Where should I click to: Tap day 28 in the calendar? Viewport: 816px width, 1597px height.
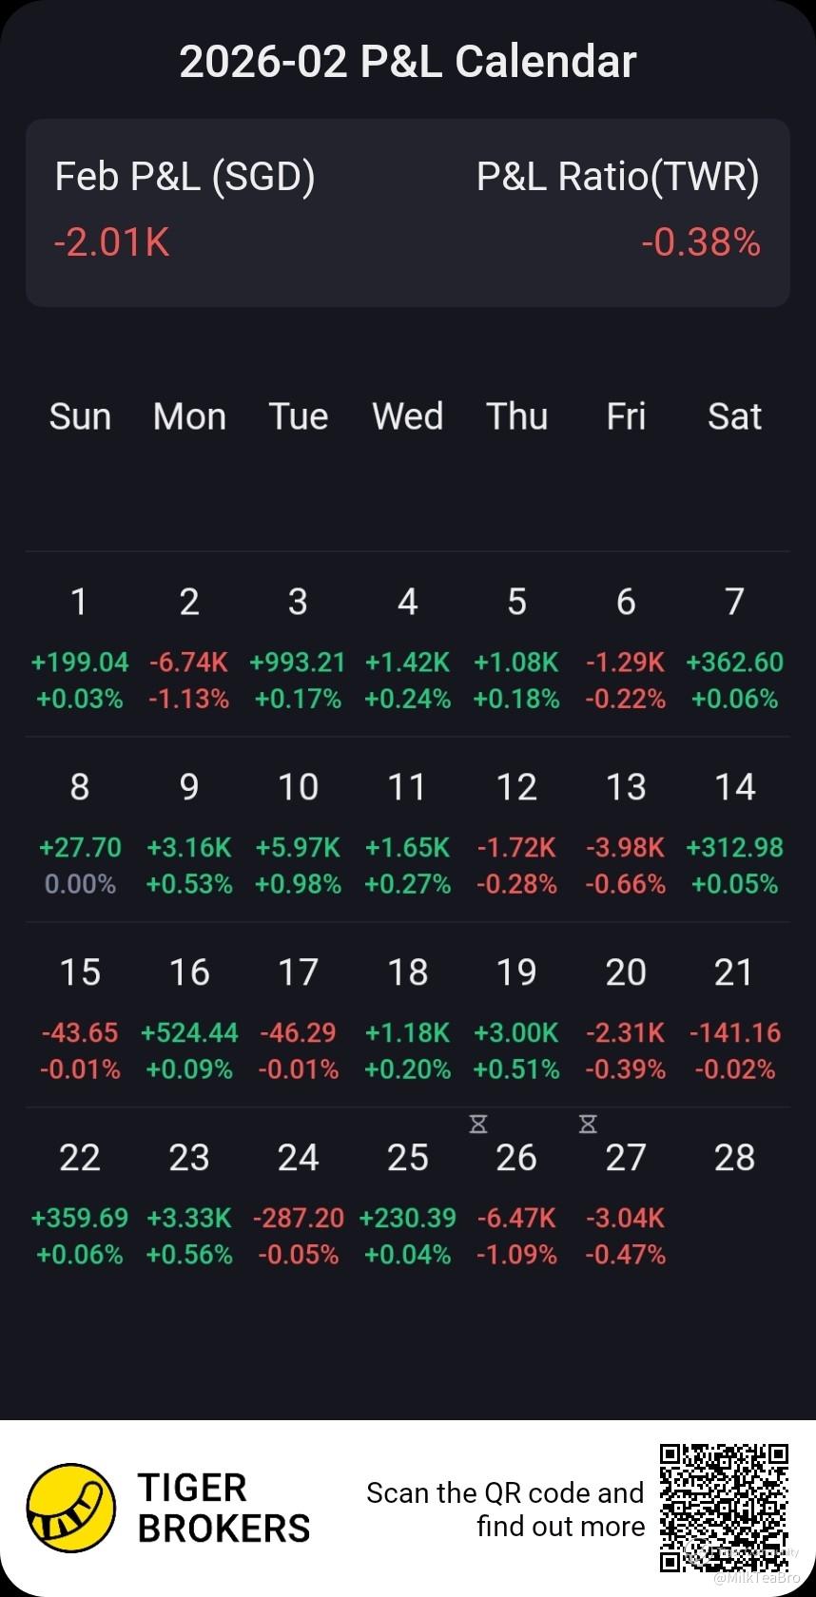pyautogui.click(x=734, y=1158)
